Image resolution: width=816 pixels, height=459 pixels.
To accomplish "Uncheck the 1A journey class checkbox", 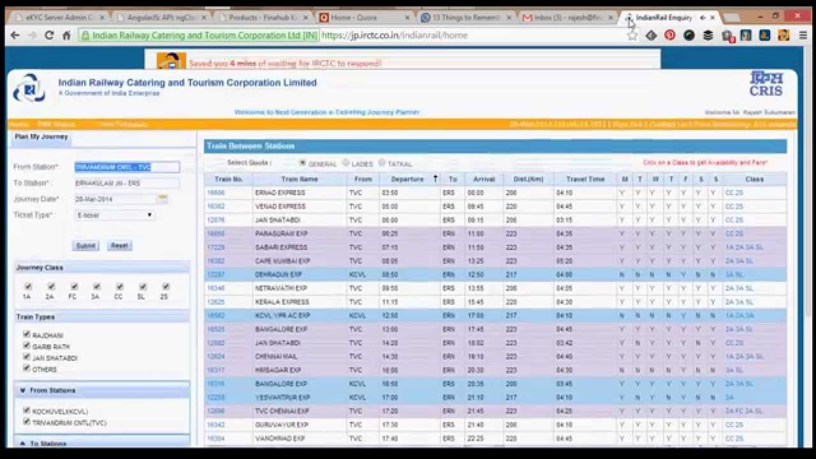I will pyautogui.click(x=28, y=287).
